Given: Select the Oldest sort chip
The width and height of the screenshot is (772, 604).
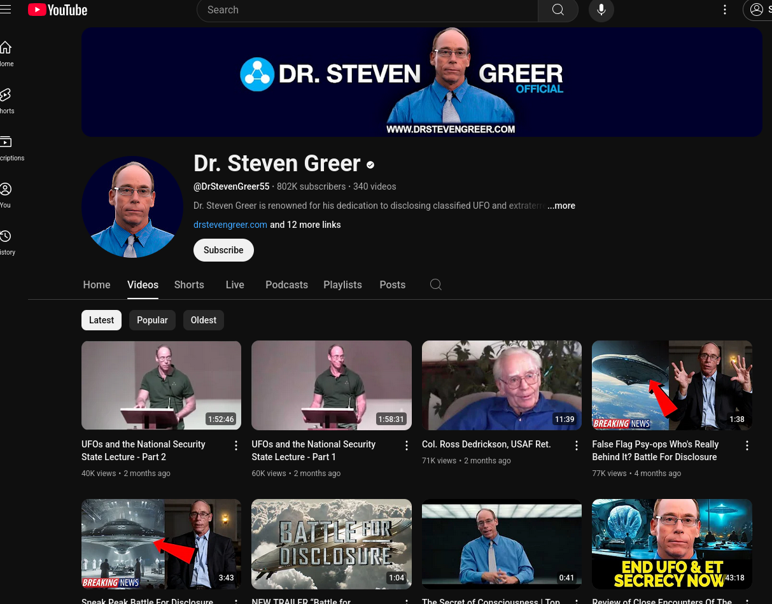Looking at the screenshot, I should [204, 320].
